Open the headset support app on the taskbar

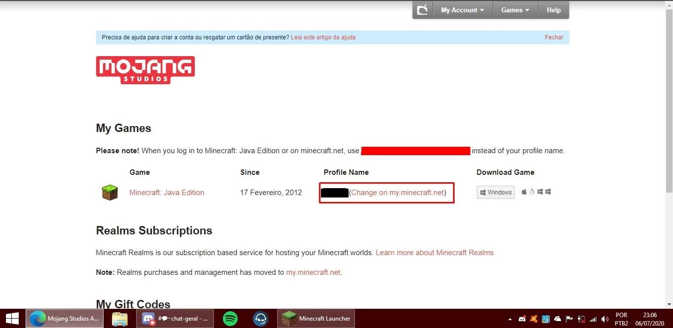click(261, 319)
